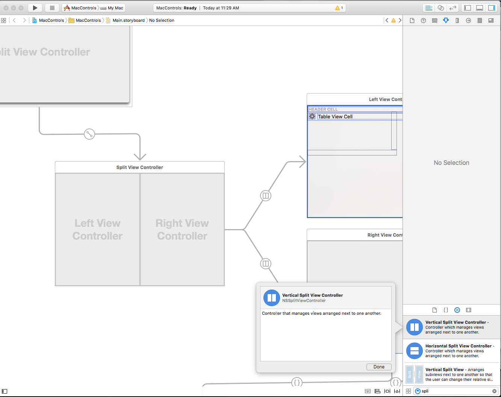Open the Quick Help inspector
The image size is (501, 397).
pyautogui.click(x=423, y=20)
